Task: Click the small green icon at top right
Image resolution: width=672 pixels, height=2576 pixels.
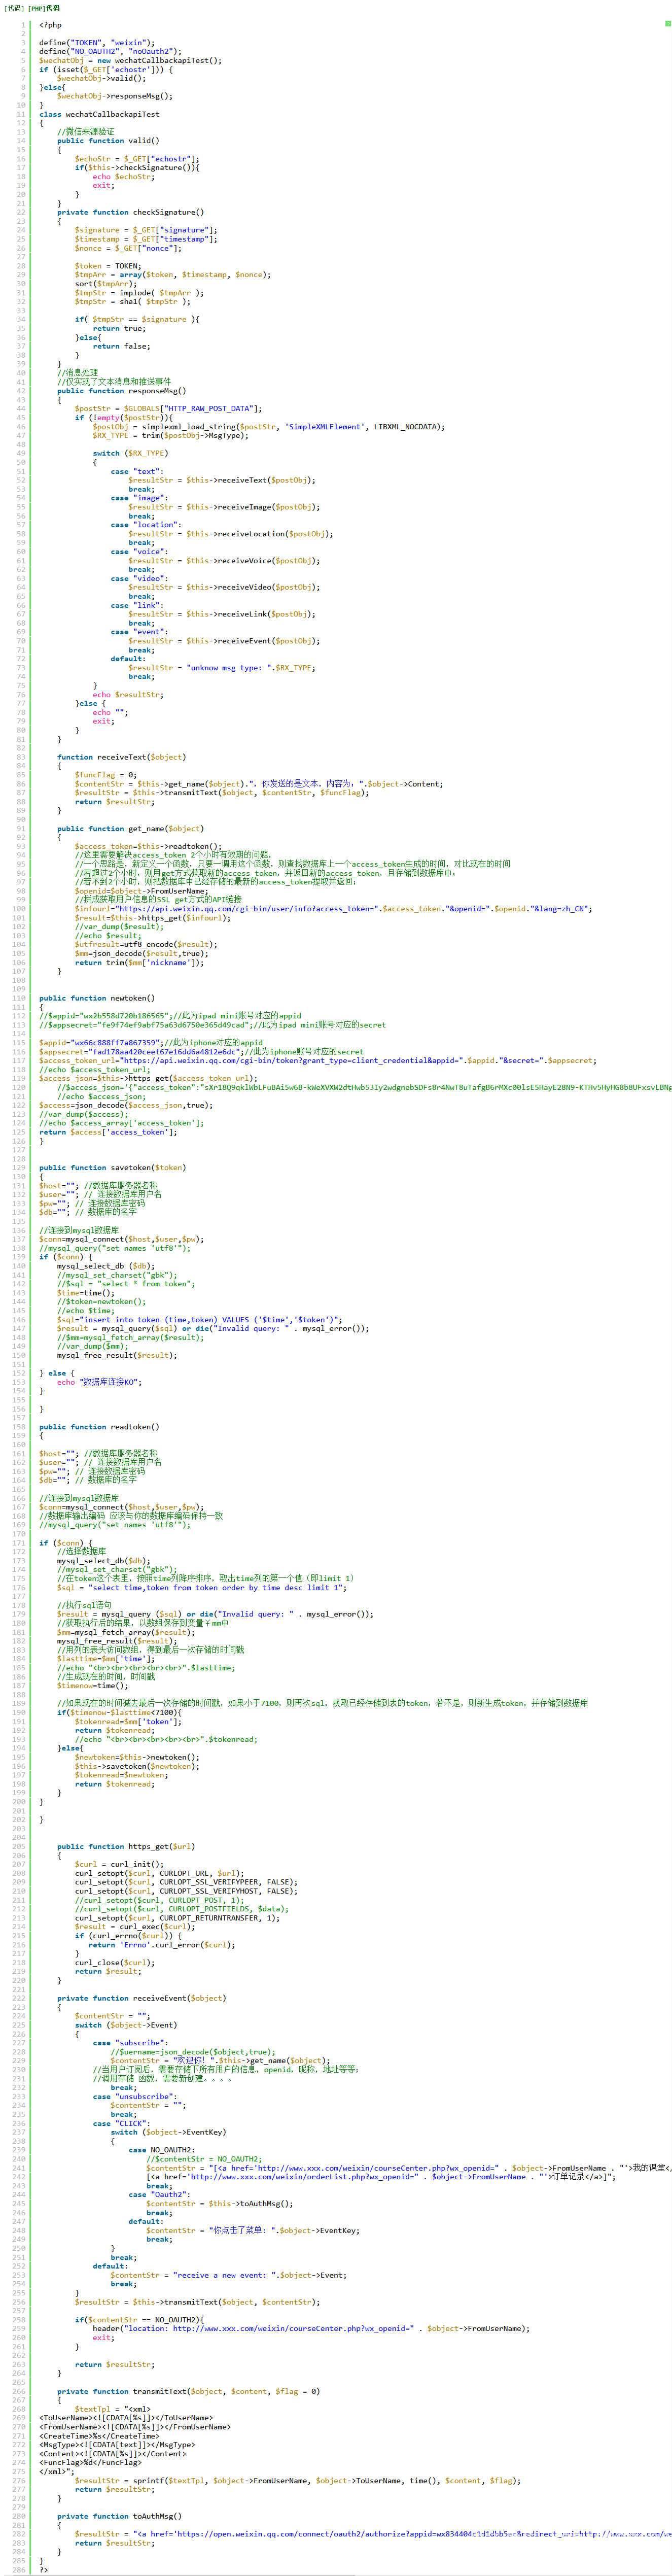Action: [x=667, y=23]
